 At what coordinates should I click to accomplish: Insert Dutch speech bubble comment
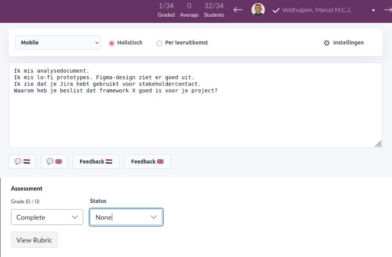click(x=22, y=162)
